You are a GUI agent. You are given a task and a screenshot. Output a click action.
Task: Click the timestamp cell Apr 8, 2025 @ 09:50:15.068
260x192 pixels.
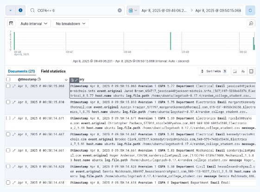point(41,86)
